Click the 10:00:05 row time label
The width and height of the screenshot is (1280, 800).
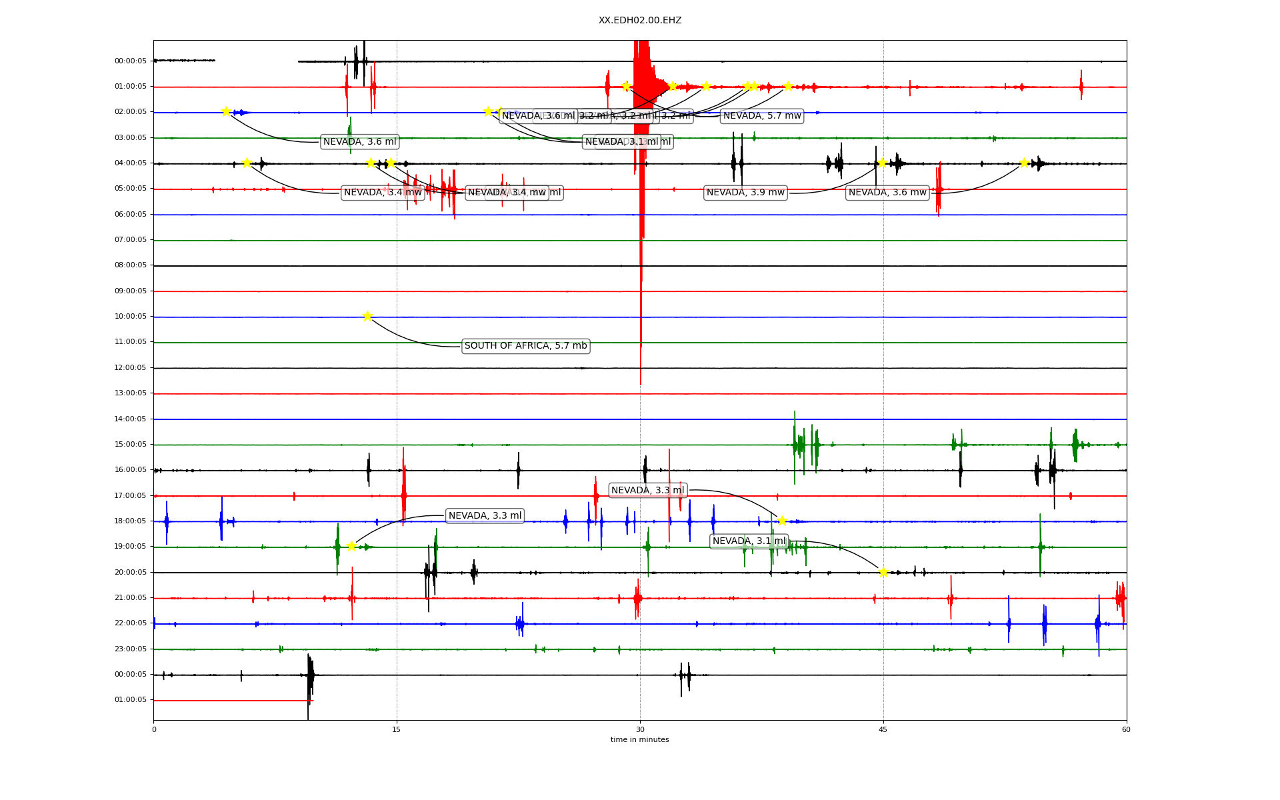[130, 317]
